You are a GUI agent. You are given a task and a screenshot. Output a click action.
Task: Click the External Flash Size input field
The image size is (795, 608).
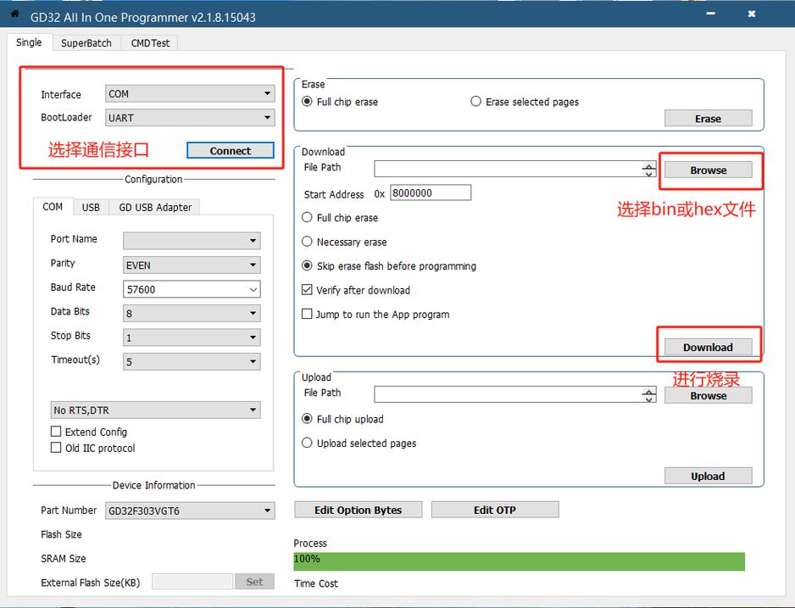coord(192,582)
